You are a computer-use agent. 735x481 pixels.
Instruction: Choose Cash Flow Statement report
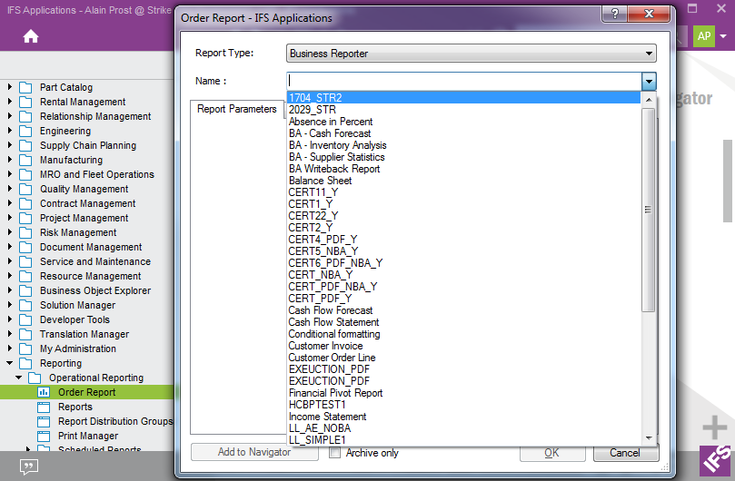coord(333,322)
